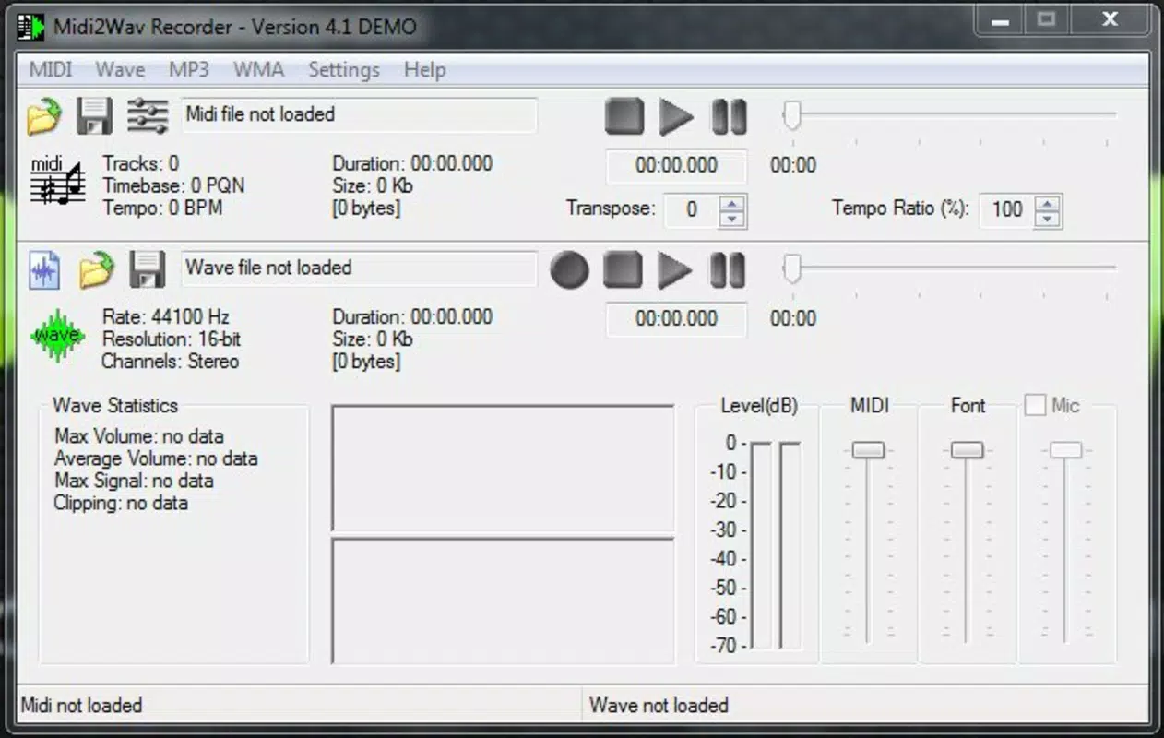Image resolution: width=1164 pixels, height=738 pixels.
Task: Minimize the Midi2Wav Recorder window
Action: [1000, 19]
